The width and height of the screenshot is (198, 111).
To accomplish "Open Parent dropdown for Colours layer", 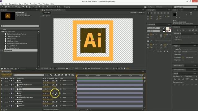I will [67, 106].
